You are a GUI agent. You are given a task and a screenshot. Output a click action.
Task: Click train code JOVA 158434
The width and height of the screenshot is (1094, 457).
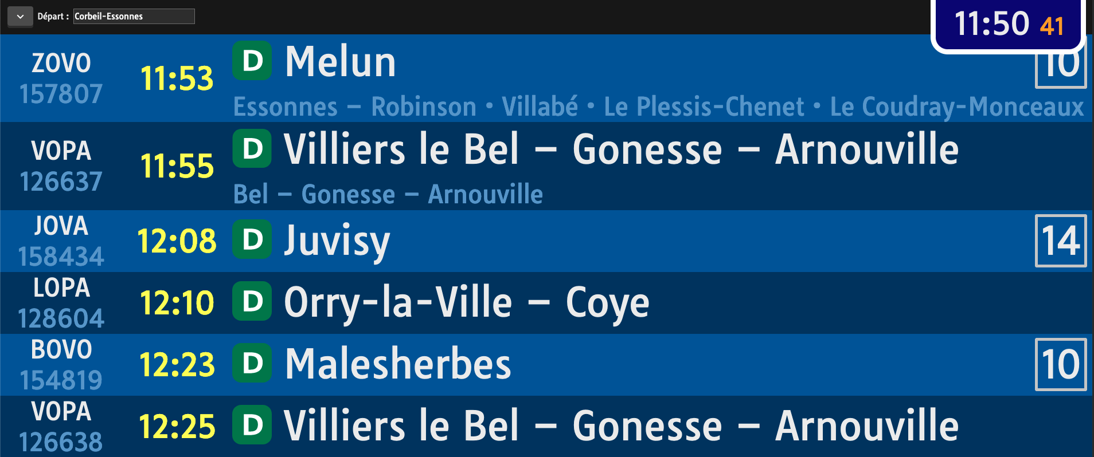(61, 241)
